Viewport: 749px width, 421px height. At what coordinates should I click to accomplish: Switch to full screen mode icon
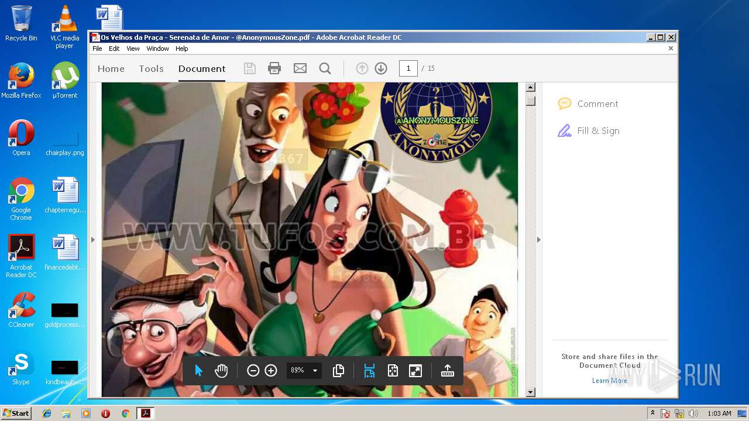click(x=415, y=371)
